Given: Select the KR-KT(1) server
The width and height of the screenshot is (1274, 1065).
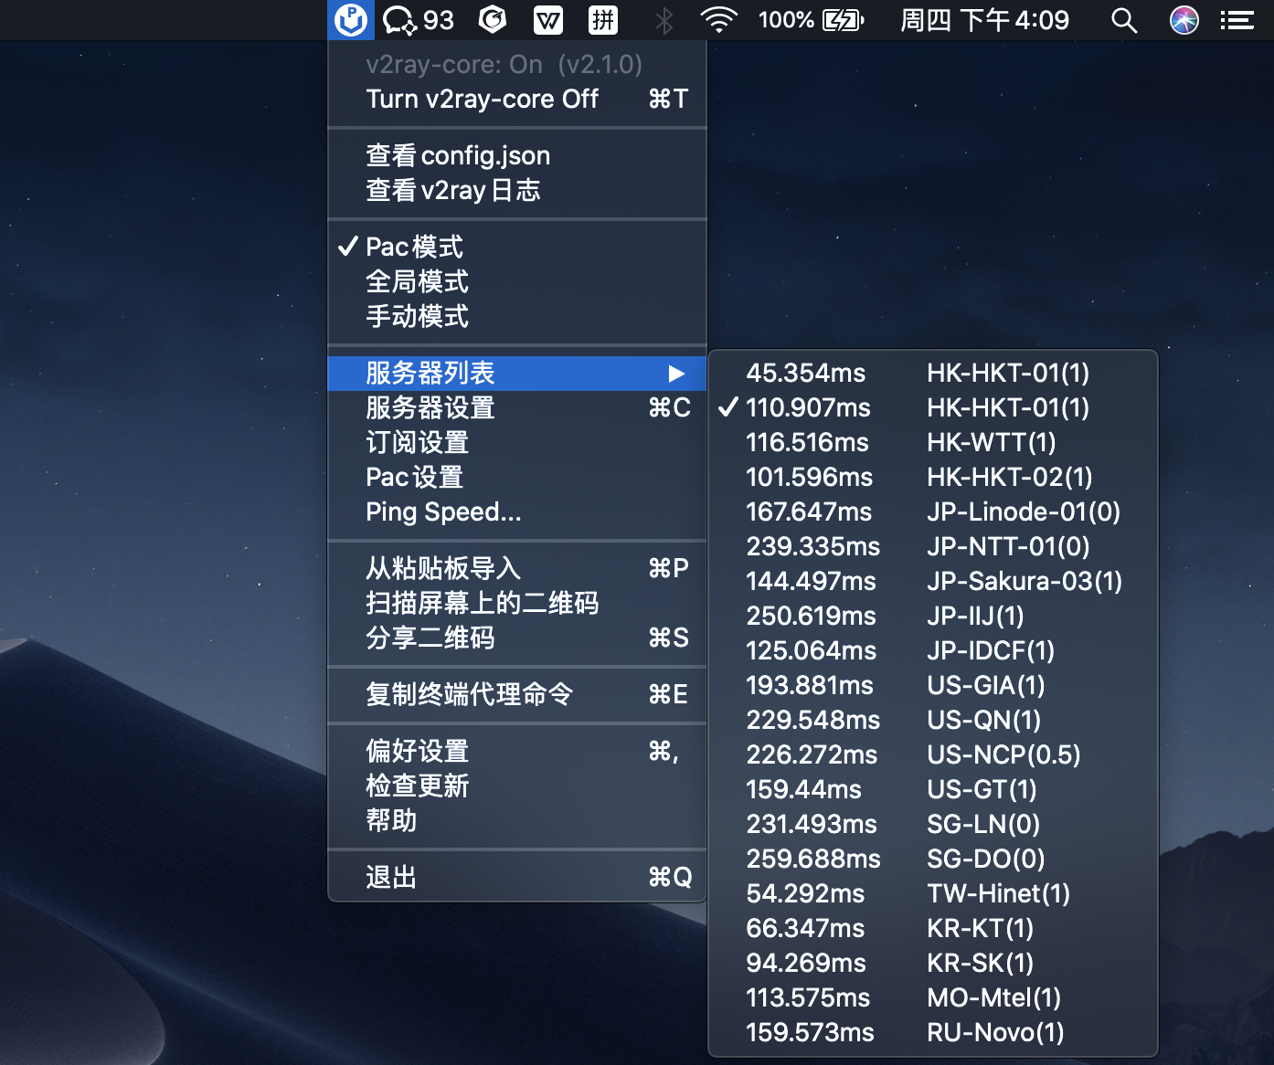Looking at the screenshot, I should 933,928.
